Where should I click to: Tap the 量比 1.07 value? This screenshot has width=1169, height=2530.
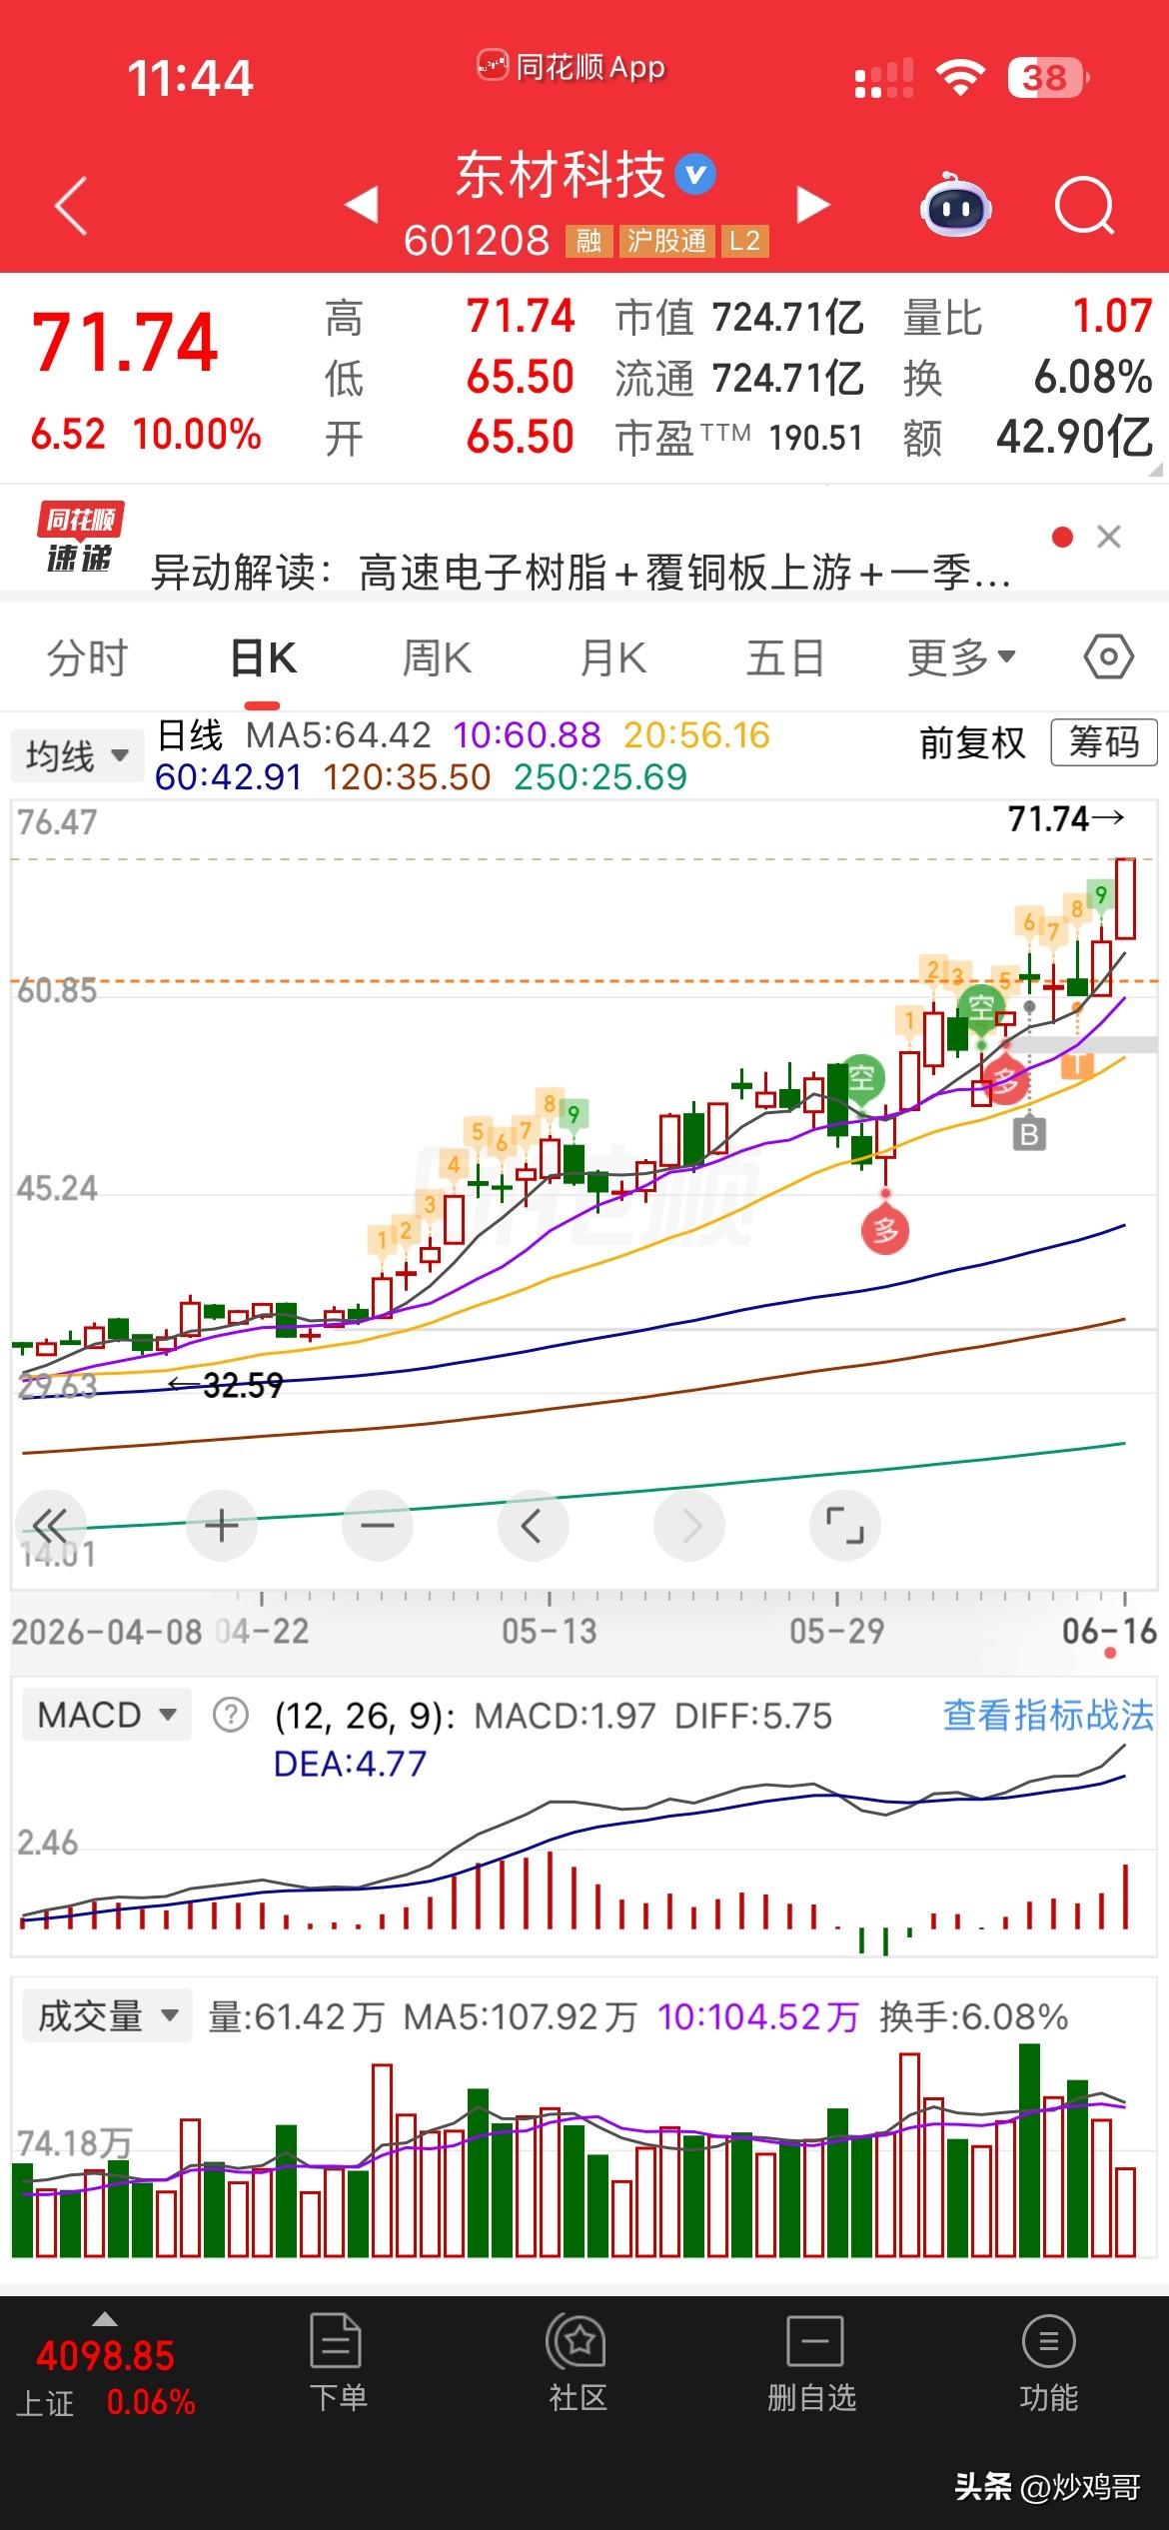[x=1112, y=317]
